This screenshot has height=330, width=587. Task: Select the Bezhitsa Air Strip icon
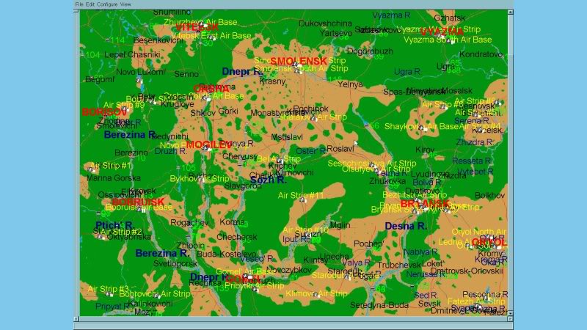tap(416, 201)
